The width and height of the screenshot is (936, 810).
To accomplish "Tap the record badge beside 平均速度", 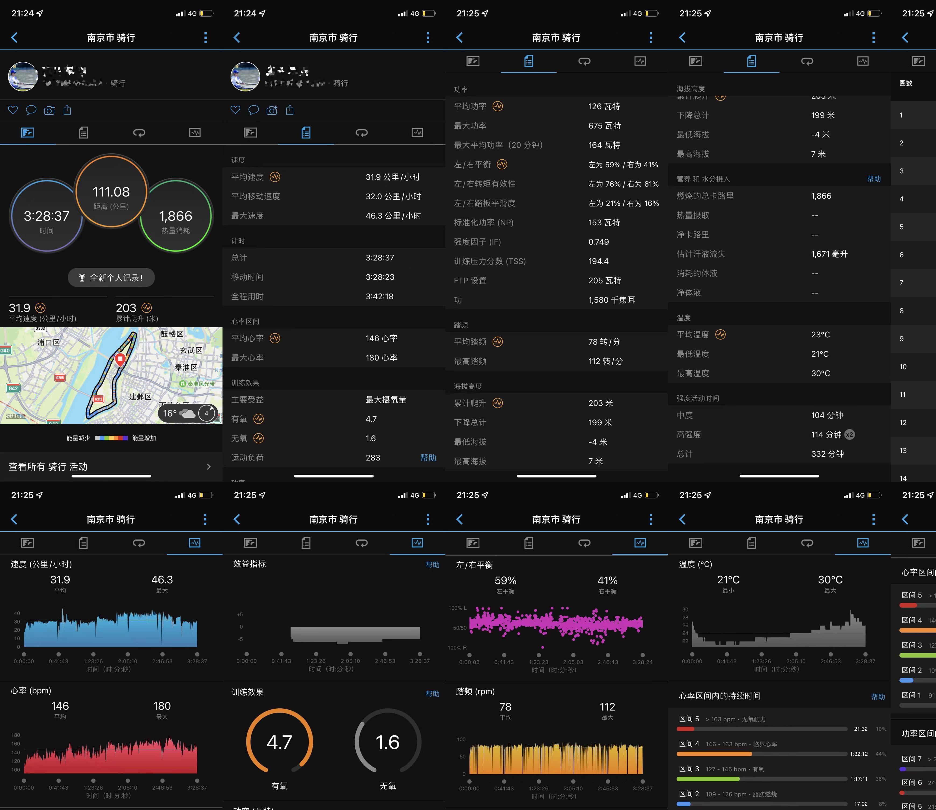I will [40, 307].
